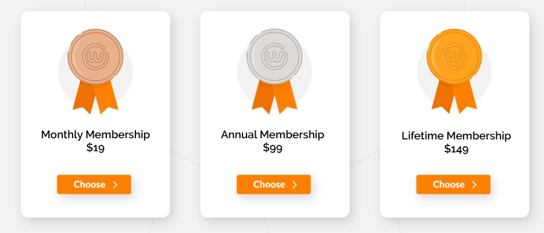Viewport: 544px width, 233px height.
Task: Choose the Lifetime Membership plan
Action: click(x=453, y=185)
